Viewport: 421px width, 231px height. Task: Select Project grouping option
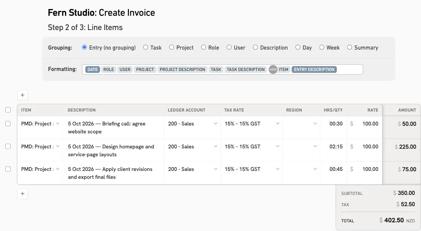pyautogui.click(x=171, y=47)
